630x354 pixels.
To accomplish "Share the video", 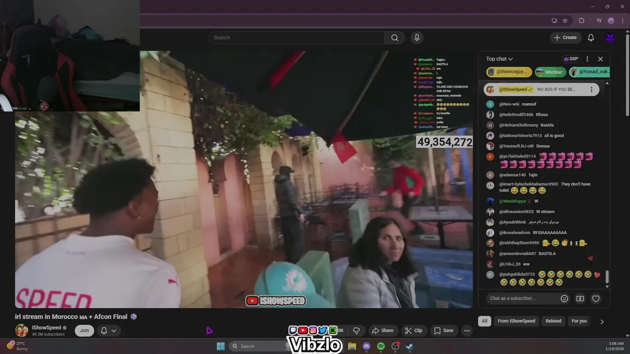I will [x=382, y=330].
